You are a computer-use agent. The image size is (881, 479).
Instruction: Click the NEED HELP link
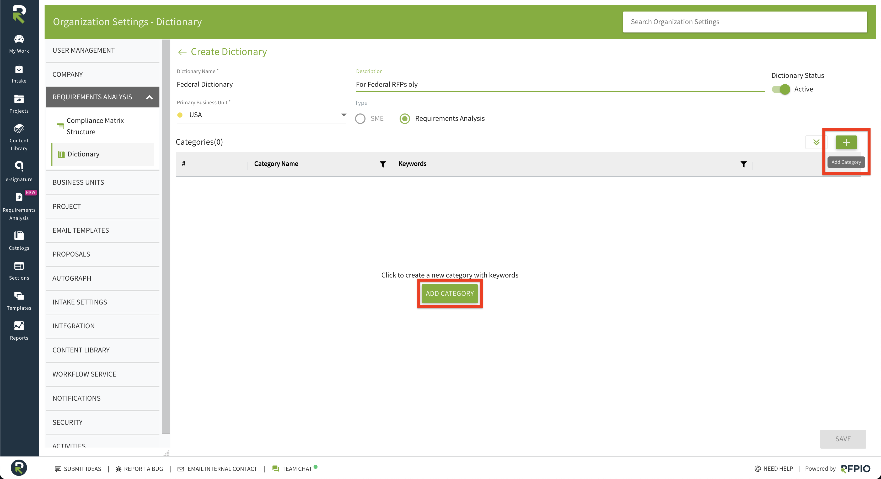pos(773,469)
